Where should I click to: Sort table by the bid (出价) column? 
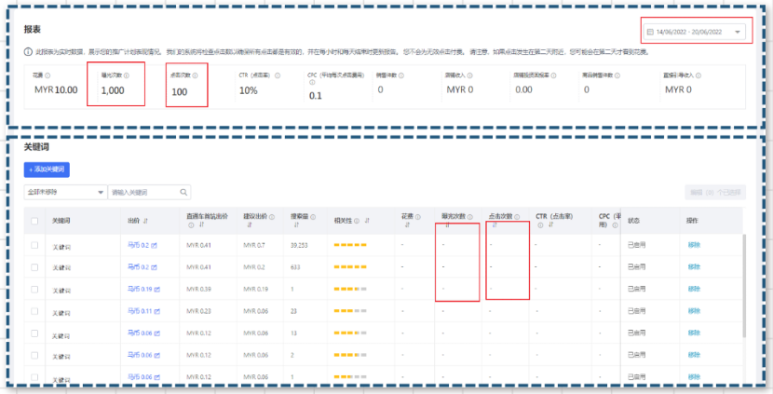(x=148, y=221)
